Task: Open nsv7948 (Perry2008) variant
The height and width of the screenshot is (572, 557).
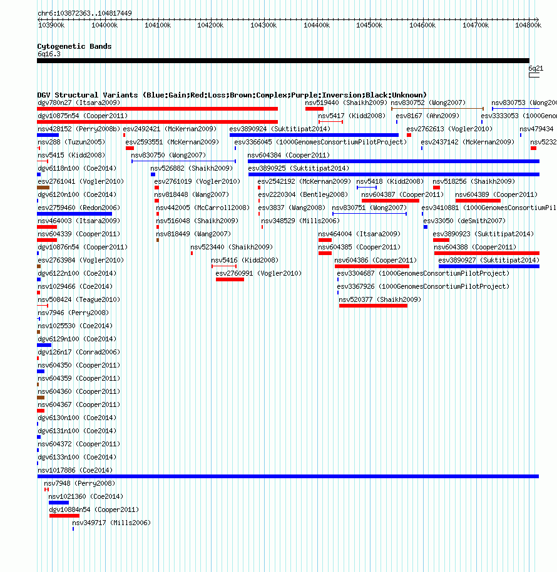Action: [x=79, y=484]
